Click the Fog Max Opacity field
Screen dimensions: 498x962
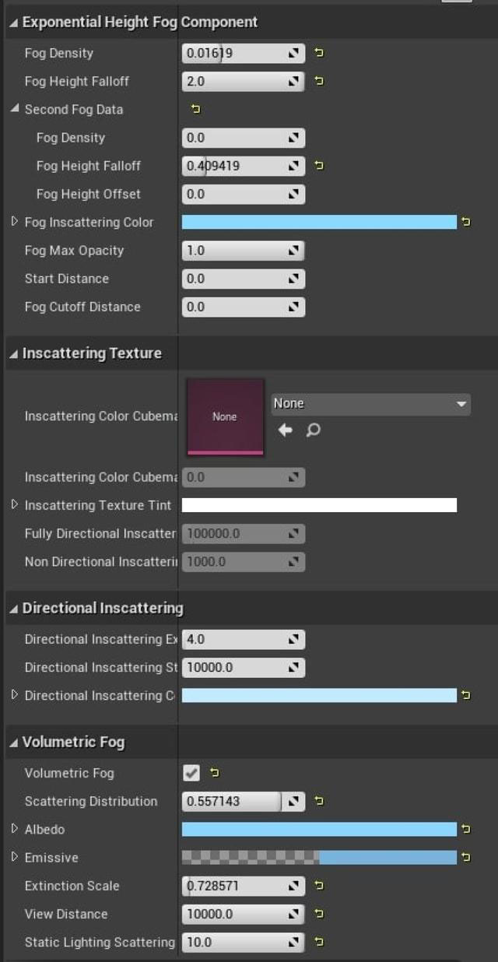233,251
